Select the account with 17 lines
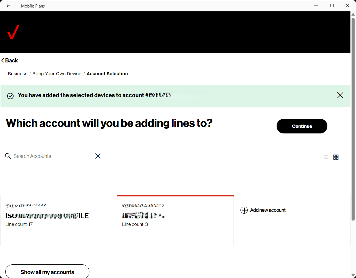356x278 pixels. (58, 221)
